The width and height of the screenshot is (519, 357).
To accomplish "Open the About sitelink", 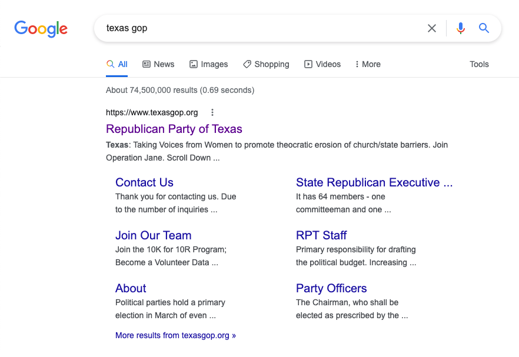I will click(131, 288).
